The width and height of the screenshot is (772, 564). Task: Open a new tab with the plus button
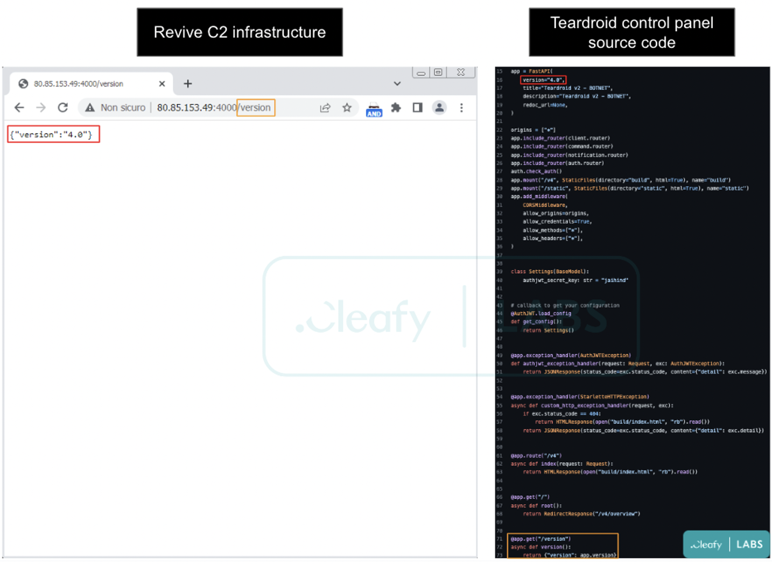pos(188,83)
